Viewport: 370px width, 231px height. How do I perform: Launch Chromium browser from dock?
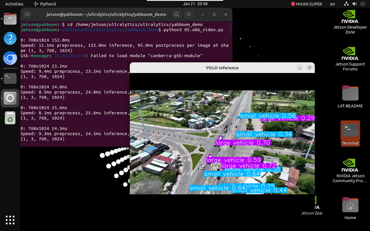coord(10,59)
